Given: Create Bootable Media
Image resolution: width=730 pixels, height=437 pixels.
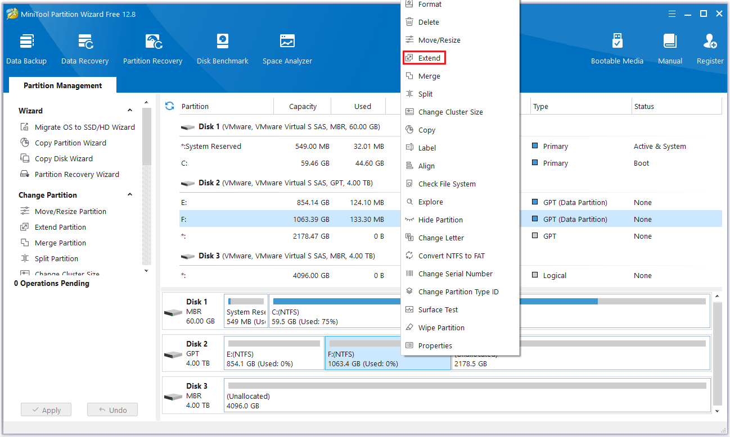Looking at the screenshot, I should click(617, 49).
